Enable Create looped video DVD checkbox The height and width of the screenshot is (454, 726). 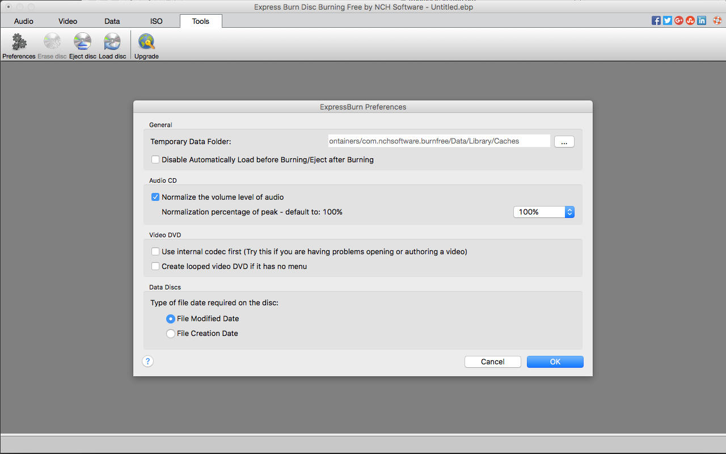[x=155, y=266]
